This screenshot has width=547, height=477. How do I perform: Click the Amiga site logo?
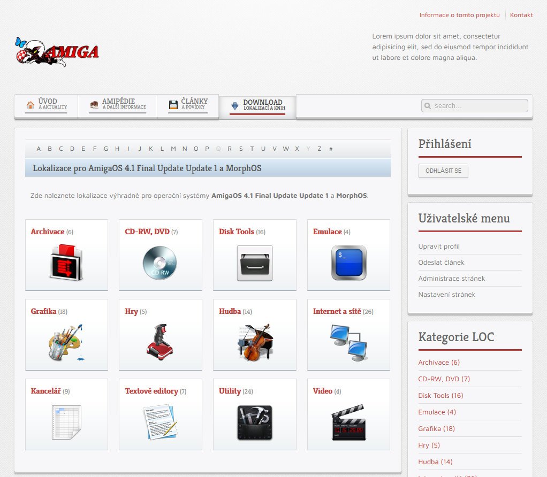point(57,51)
